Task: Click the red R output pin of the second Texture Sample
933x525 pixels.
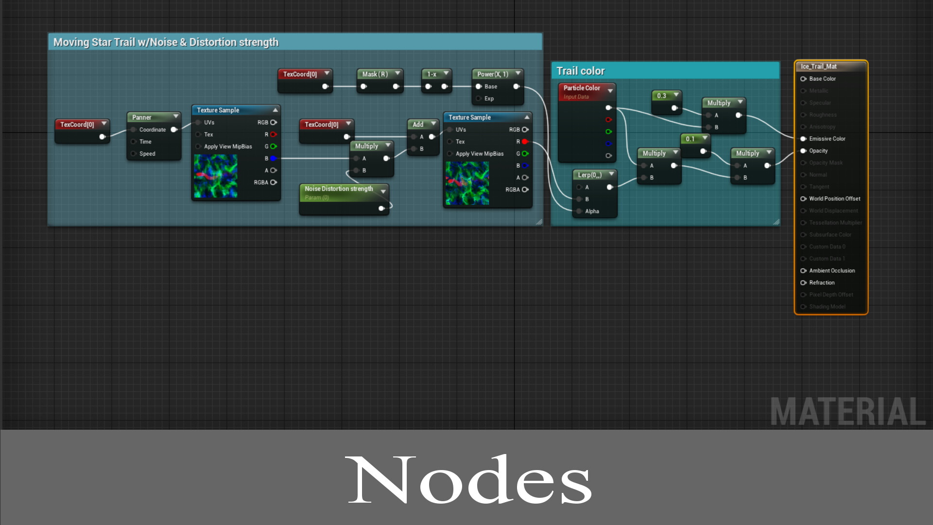Action: tap(525, 142)
